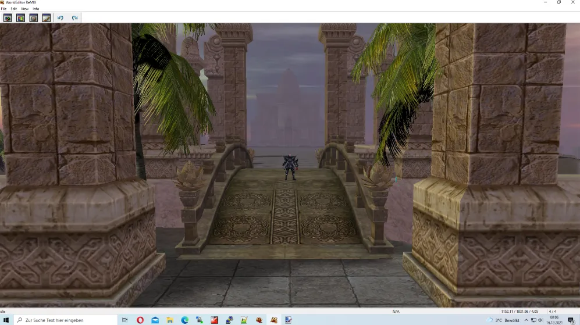Switch to the active WorldEditor taskbar icon
The image size is (580, 325).
pos(274,320)
